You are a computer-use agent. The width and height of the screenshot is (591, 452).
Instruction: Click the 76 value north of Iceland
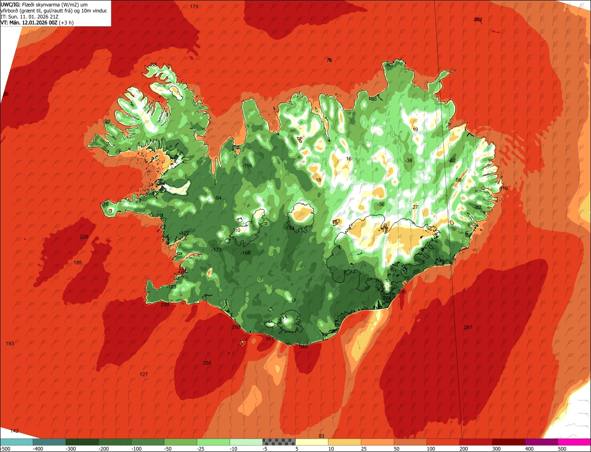pyautogui.click(x=329, y=60)
